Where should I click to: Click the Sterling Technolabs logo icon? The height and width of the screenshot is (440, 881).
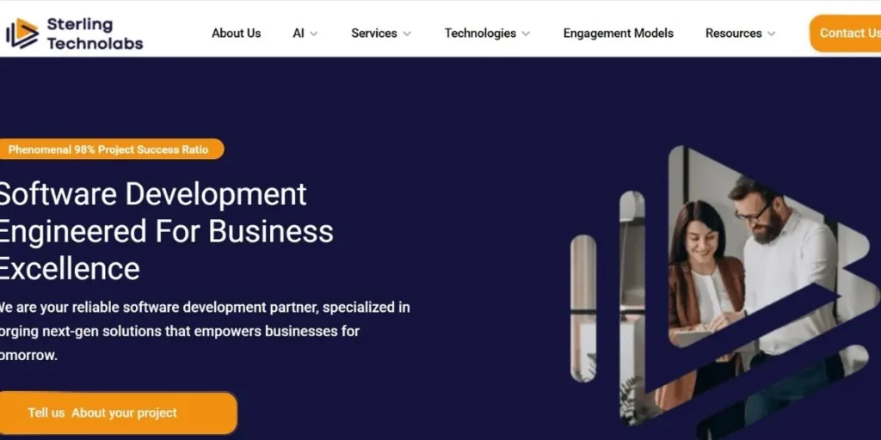(22, 34)
